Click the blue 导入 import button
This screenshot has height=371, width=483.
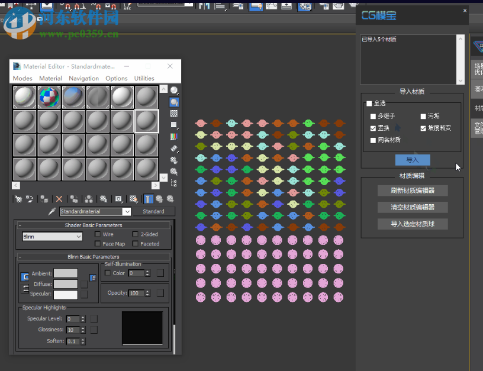(413, 160)
